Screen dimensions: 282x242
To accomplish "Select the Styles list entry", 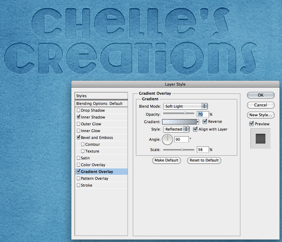I will tap(101, 96).
